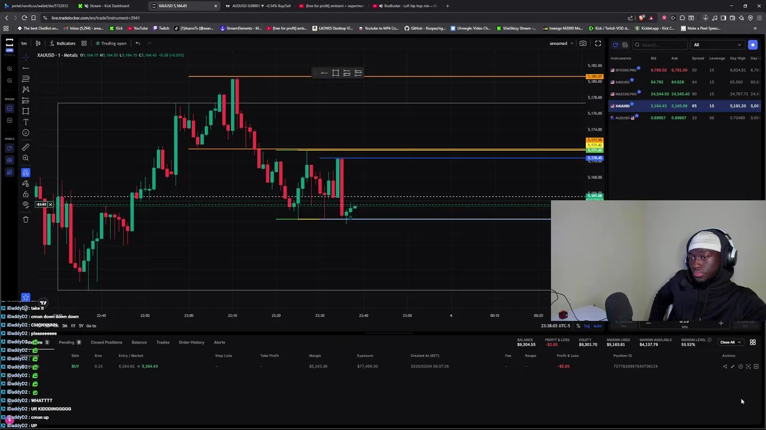The image size is (766, 430).
Task: Unfavorite the XAUUSD star
Action: click(633, 105)
